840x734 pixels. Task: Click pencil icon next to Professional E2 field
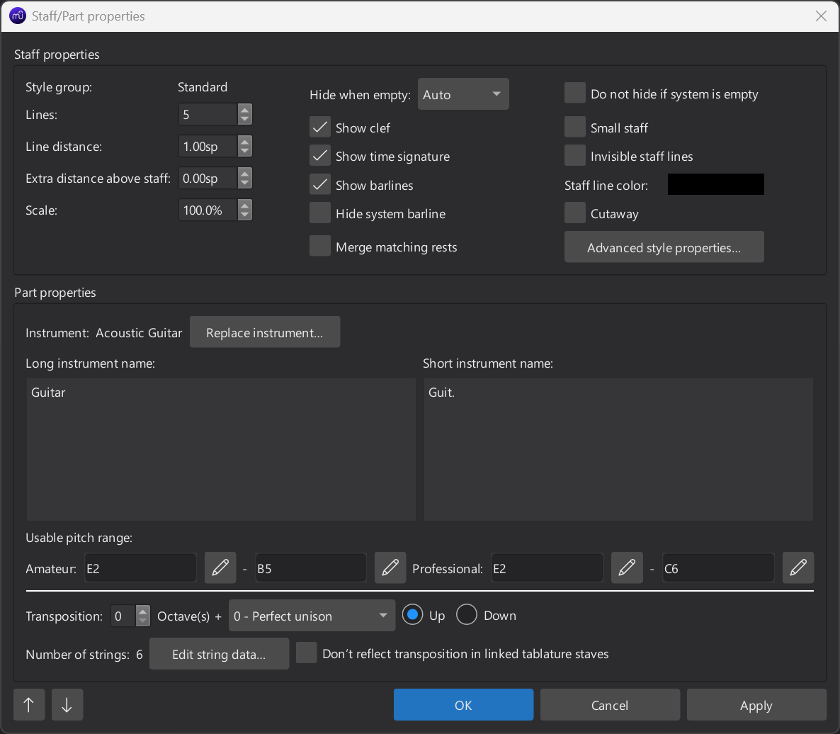point(627,568)
